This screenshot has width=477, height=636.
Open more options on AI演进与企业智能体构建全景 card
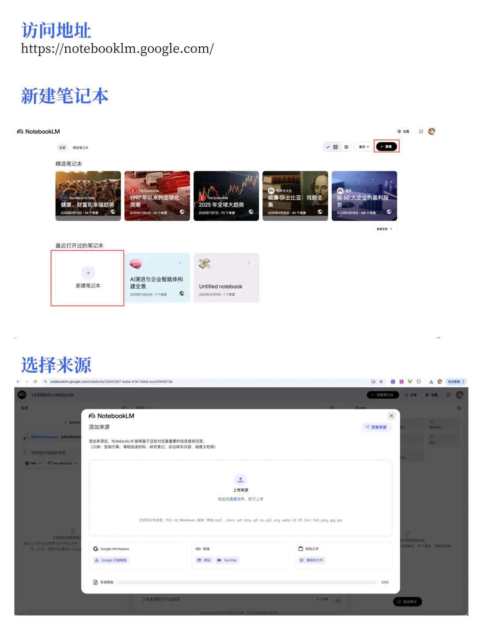pos(180,263)
